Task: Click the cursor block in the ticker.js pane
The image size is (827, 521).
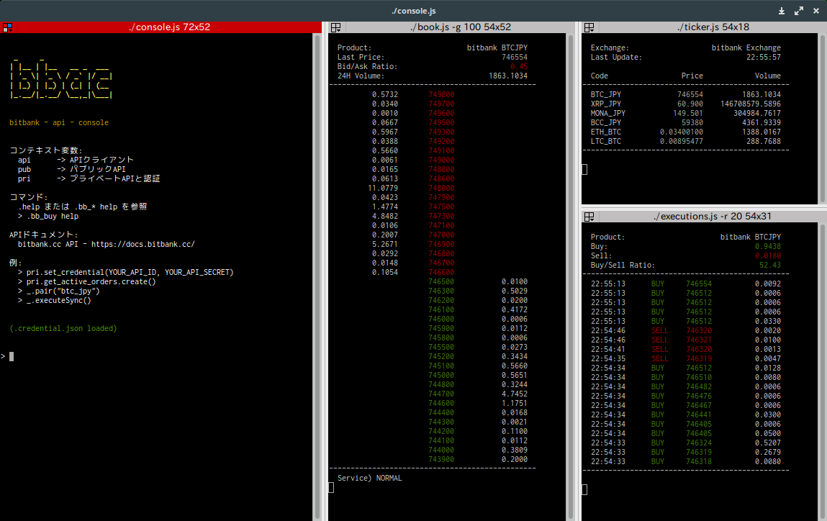Action: tap(584, 169)
